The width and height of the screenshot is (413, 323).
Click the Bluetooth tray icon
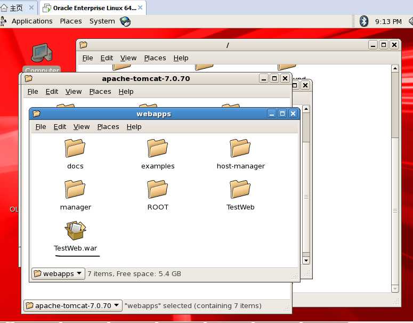364,21
